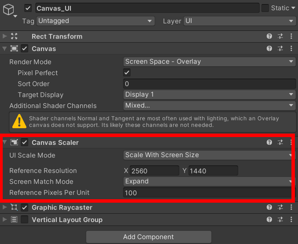Open Vertical Layout Group preset settings

[280, 220]
